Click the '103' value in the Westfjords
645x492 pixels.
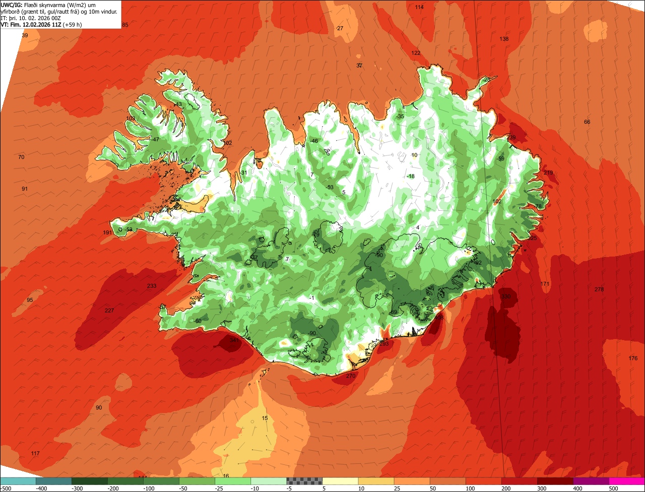pos(131,118)
